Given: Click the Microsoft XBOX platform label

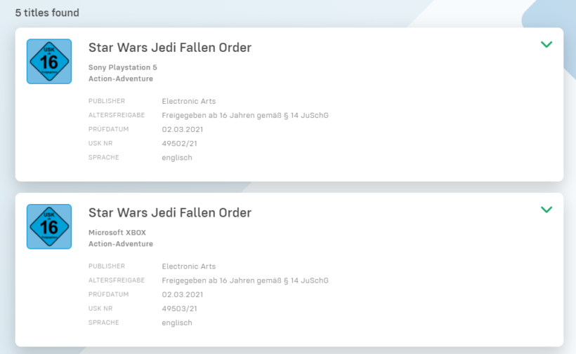Looking at the screenshot, I should tap(117, 232).
